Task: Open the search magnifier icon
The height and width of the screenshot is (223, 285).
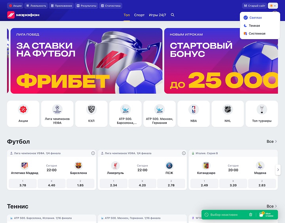Action: click(x=173, y=15)
